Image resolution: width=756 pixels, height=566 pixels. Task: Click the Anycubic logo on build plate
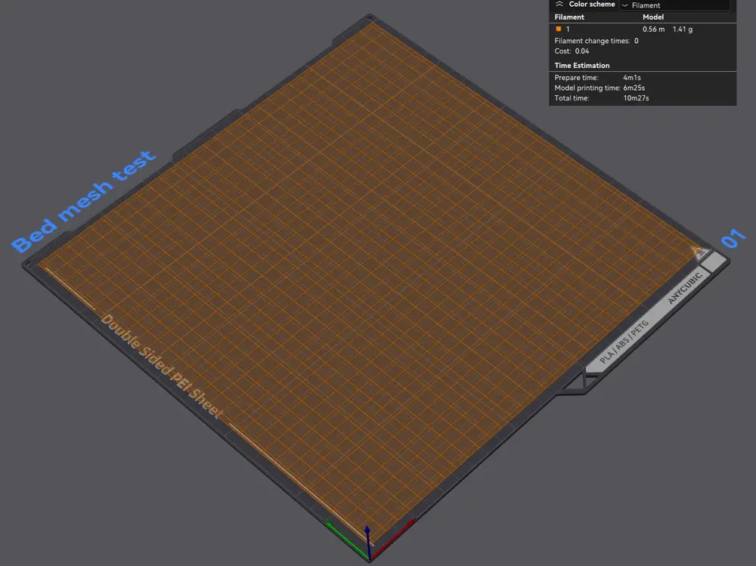point(686,289)
